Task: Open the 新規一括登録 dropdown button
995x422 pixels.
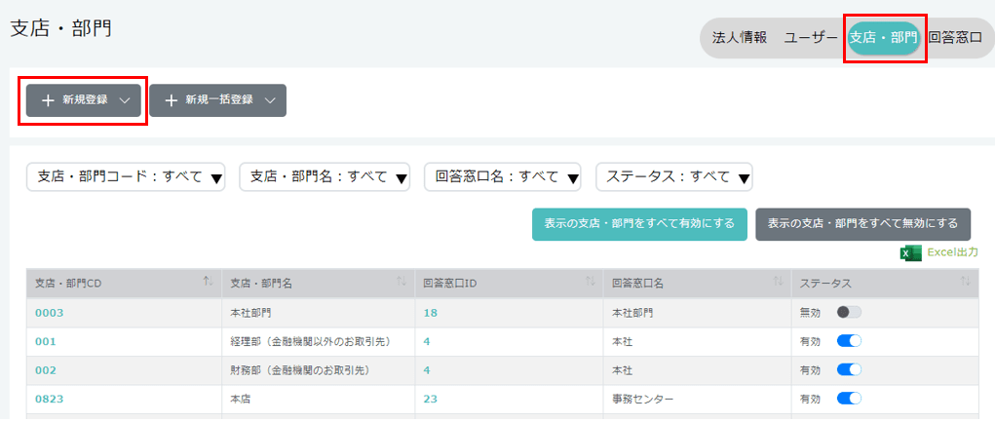Action: point(217,100)
